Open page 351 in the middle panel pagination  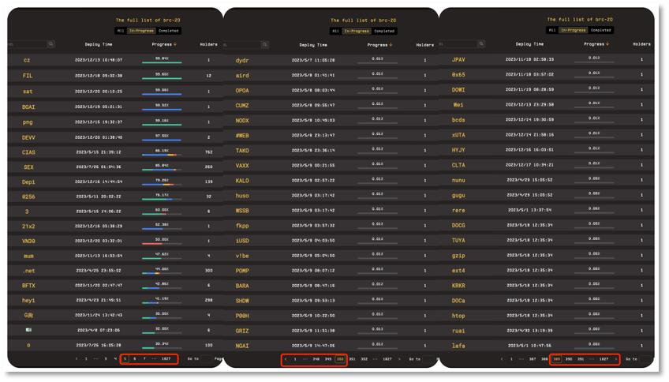[352, 359]
